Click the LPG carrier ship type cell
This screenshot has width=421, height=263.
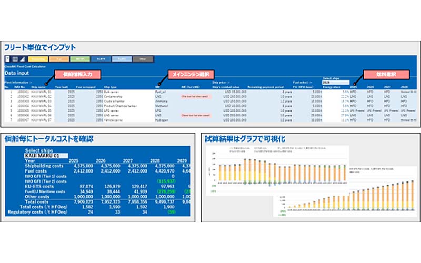[x=111, y=110]
